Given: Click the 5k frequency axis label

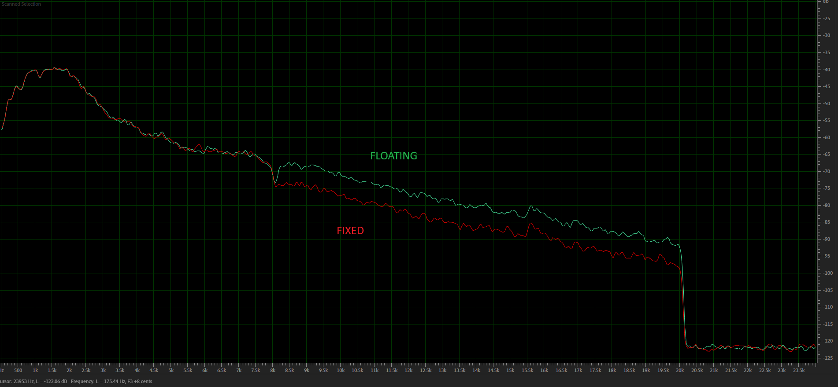Looking at the screenshot, I should [x=171, y=370].
